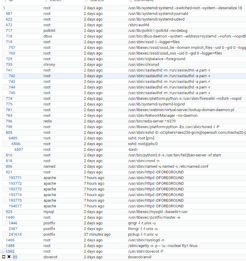Open lookup-domain-daemon process 781
The height and width of the screenshot is (261, 246).
pyautogui.click(x=9, y=110)
